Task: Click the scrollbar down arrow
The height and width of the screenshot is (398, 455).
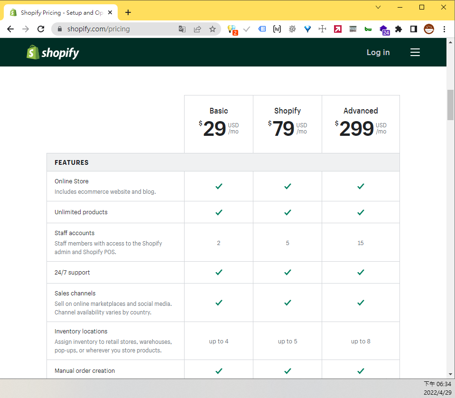Action: tap(450, 374)
